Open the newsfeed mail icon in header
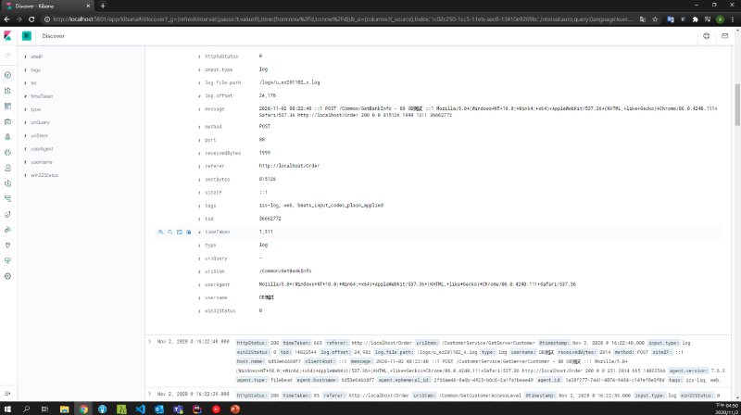 tap(725, 36)
